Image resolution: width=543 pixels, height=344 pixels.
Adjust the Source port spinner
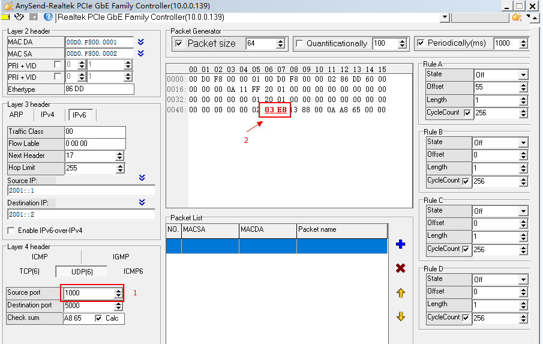click(118, 293)
